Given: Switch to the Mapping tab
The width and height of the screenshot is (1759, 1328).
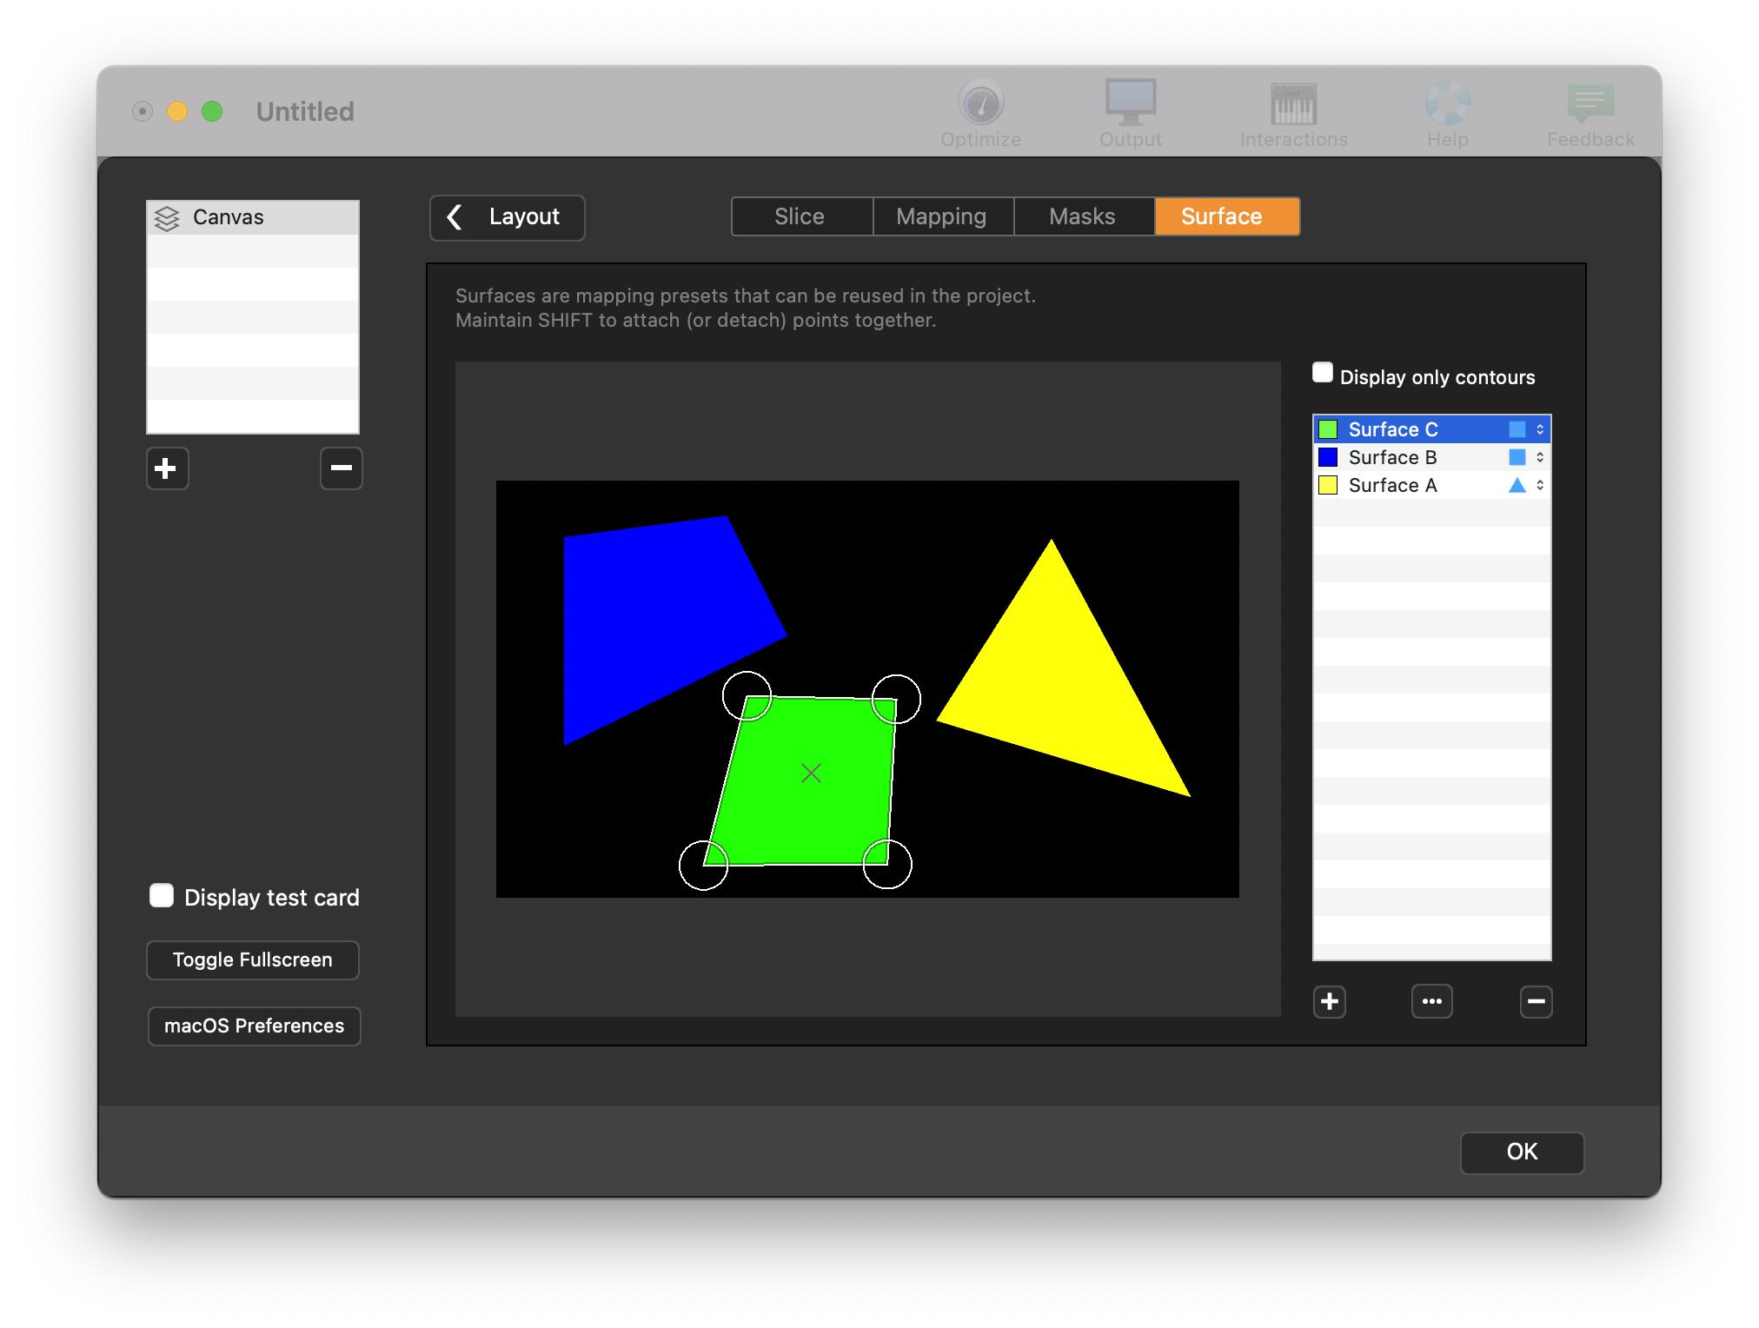Looking at the screenshot, I should (x=942, y=216).
